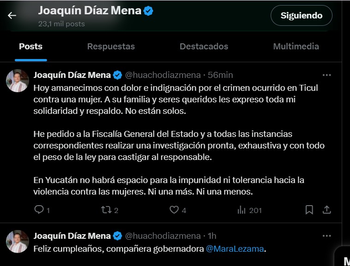Click the profile avatar on the first post
350x266 pixels.
click(18, 81)
